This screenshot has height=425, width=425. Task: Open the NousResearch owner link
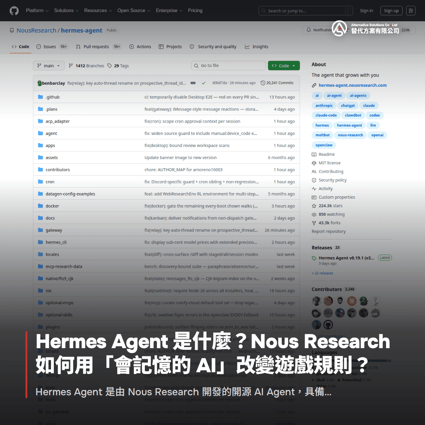point(36,30)
